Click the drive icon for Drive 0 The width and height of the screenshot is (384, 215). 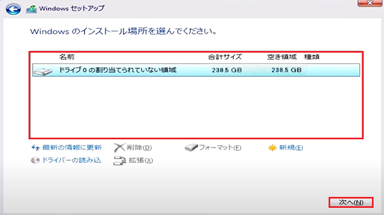pyautogui.click(x=43, y=71)
